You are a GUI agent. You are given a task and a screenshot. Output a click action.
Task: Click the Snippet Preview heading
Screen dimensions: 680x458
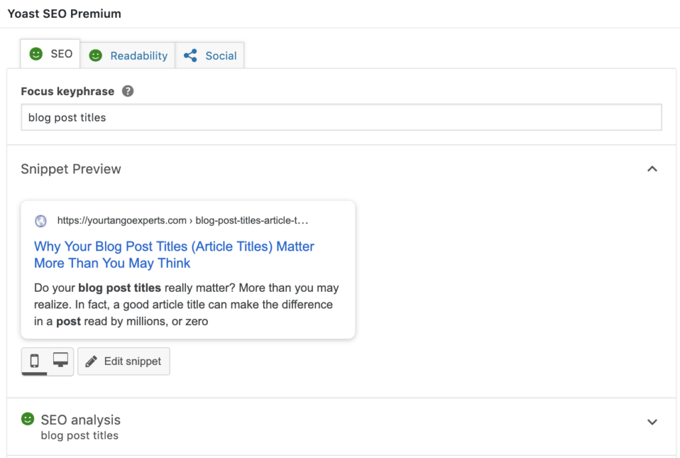tap(71, 169)
